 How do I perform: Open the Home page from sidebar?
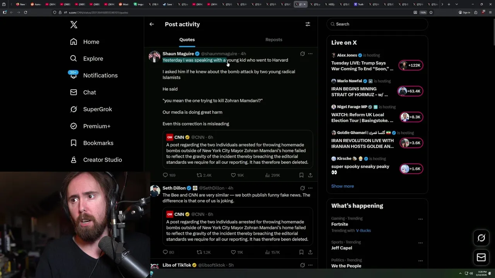click(85, 42)
